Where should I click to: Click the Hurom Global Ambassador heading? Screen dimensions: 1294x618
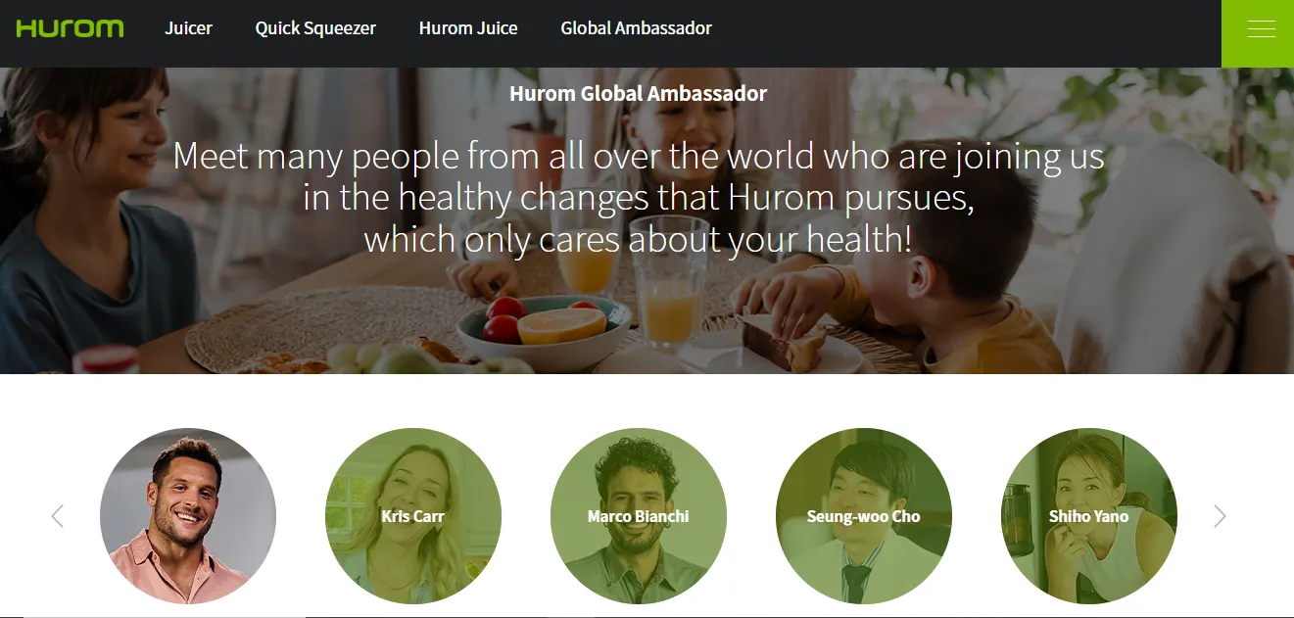tap(639, 94)
